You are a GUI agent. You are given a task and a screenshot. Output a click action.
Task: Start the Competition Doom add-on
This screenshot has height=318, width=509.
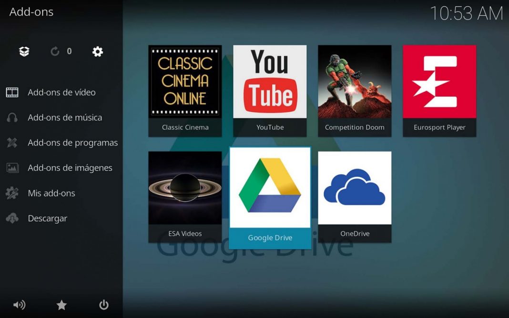click(355, 89)
